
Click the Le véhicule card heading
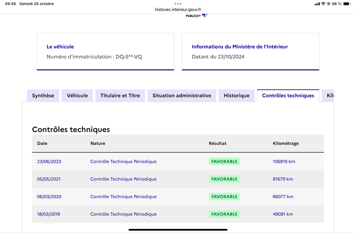60,47
